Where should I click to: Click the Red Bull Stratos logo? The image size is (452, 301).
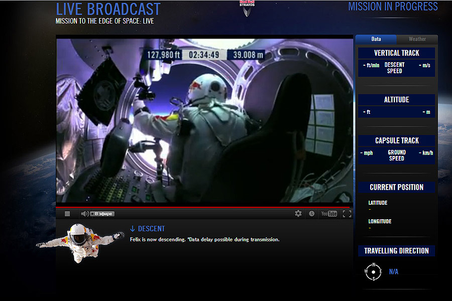pyautogui.click(x=247, y=8)
